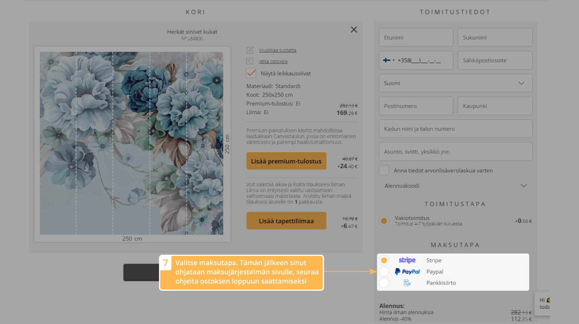Click the blue flowers wallpaper preview image
The height and width of the screenshot is (324, 579).
[132, 143]
